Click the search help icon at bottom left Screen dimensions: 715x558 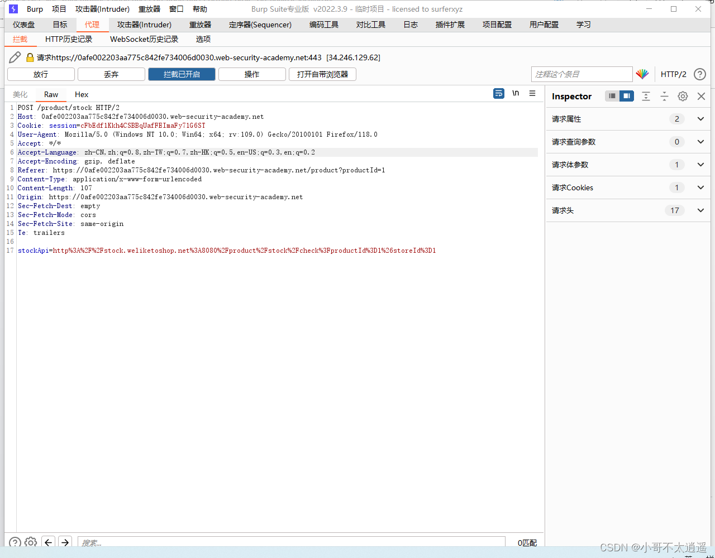point(15,542)
